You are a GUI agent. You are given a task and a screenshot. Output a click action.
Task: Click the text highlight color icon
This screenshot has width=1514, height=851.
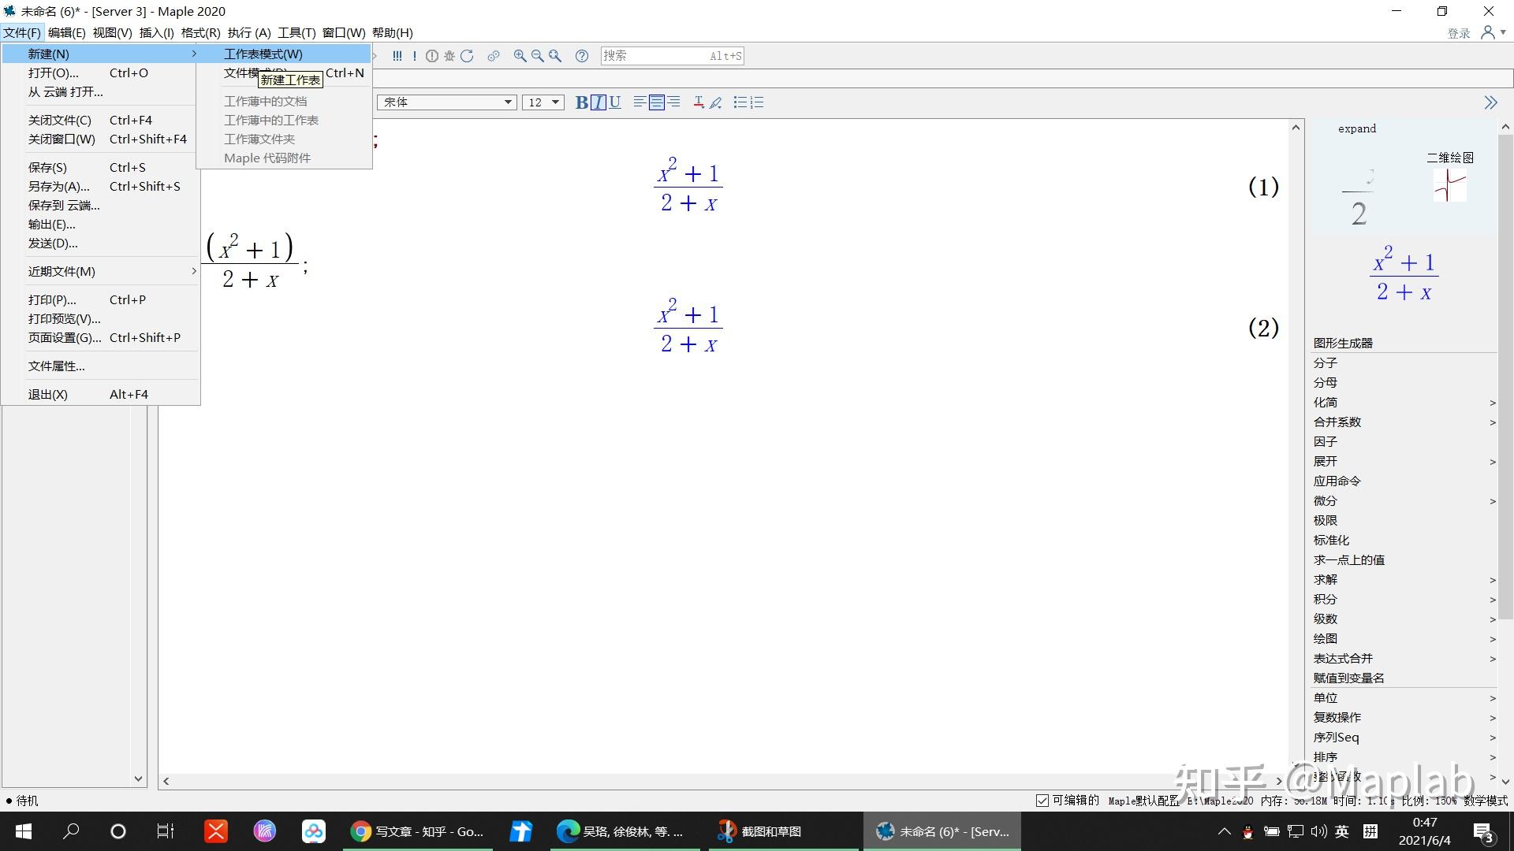(716, 102)
